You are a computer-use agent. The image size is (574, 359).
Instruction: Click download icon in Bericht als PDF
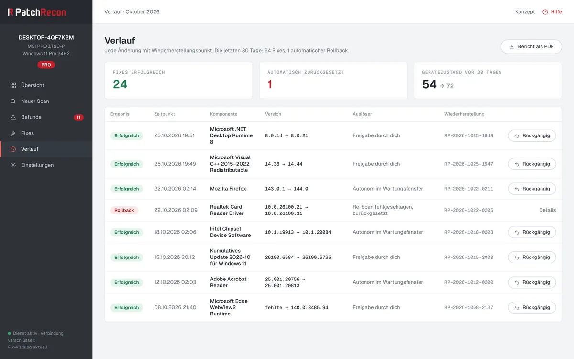pos(512,47)
